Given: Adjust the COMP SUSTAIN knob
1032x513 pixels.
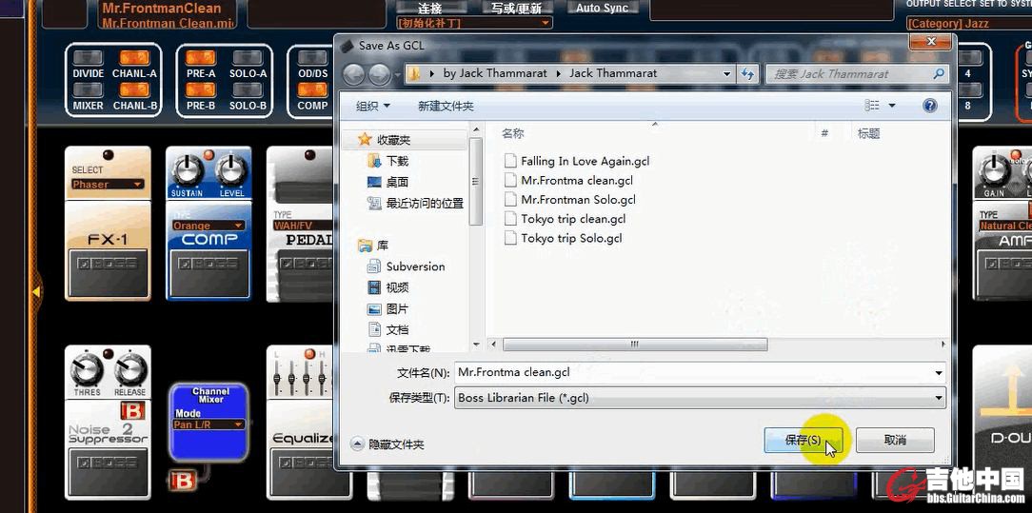Looking at the screenshot, I should [x=188, y=171].
